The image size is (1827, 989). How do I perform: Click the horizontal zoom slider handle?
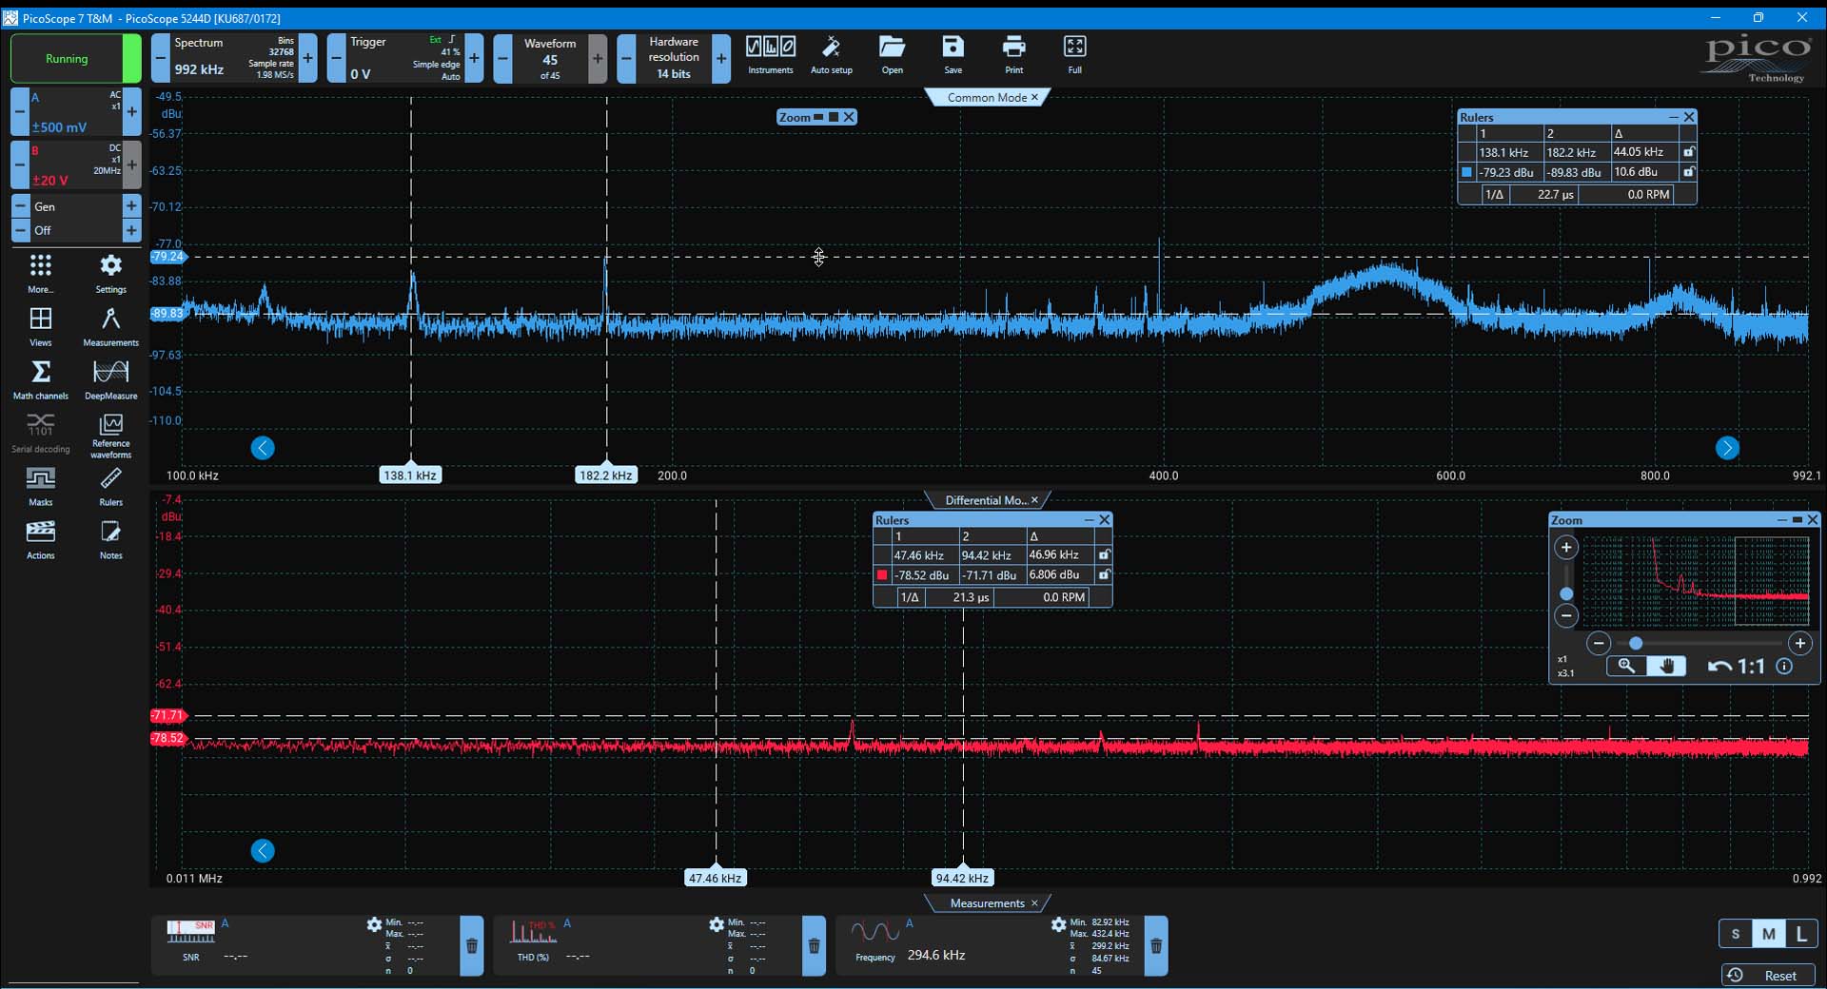(x=1636, y=644)
